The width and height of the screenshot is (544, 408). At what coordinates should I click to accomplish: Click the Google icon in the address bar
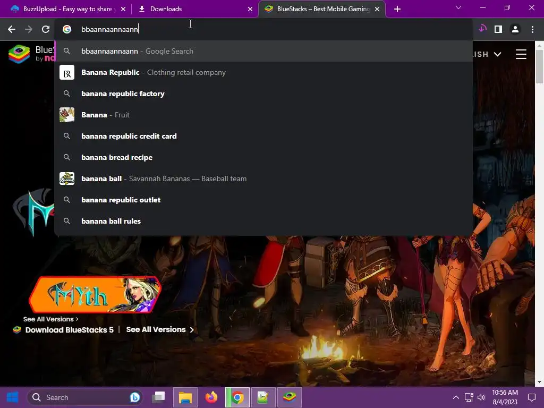coord(66,29)
